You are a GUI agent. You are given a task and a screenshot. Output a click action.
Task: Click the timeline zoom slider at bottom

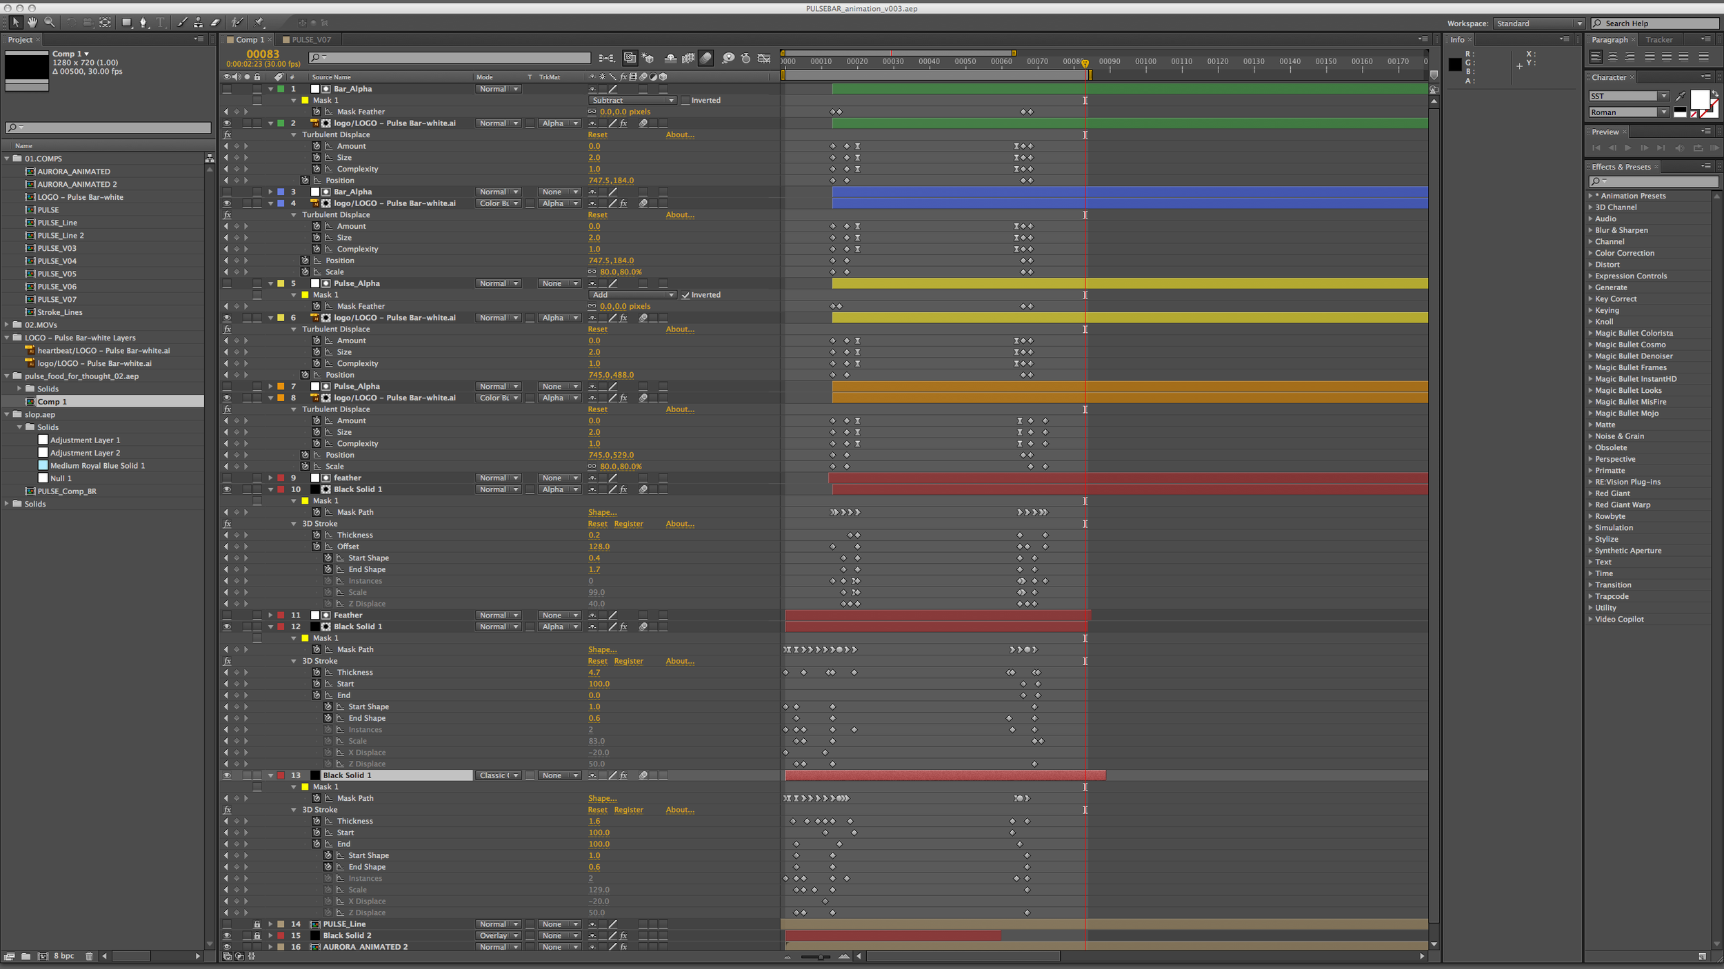(815, 957)
